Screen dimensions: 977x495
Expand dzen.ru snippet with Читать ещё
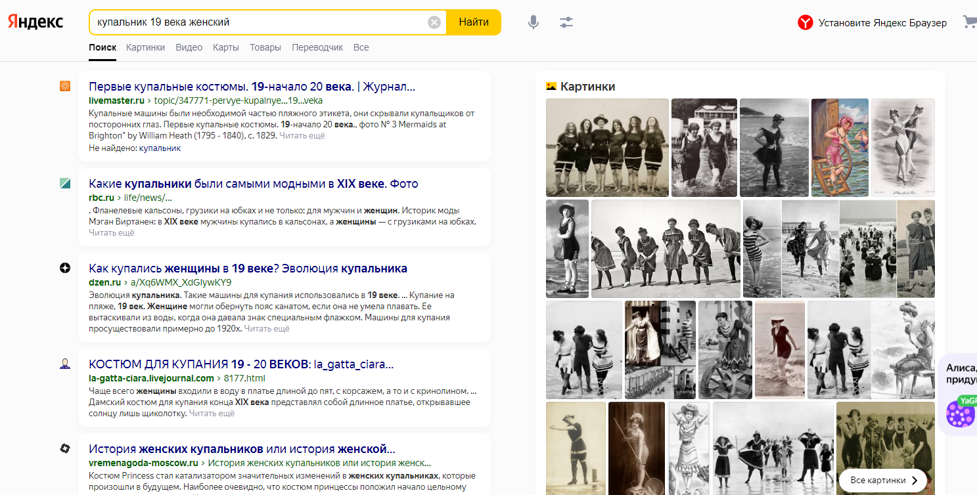point(267,328)
